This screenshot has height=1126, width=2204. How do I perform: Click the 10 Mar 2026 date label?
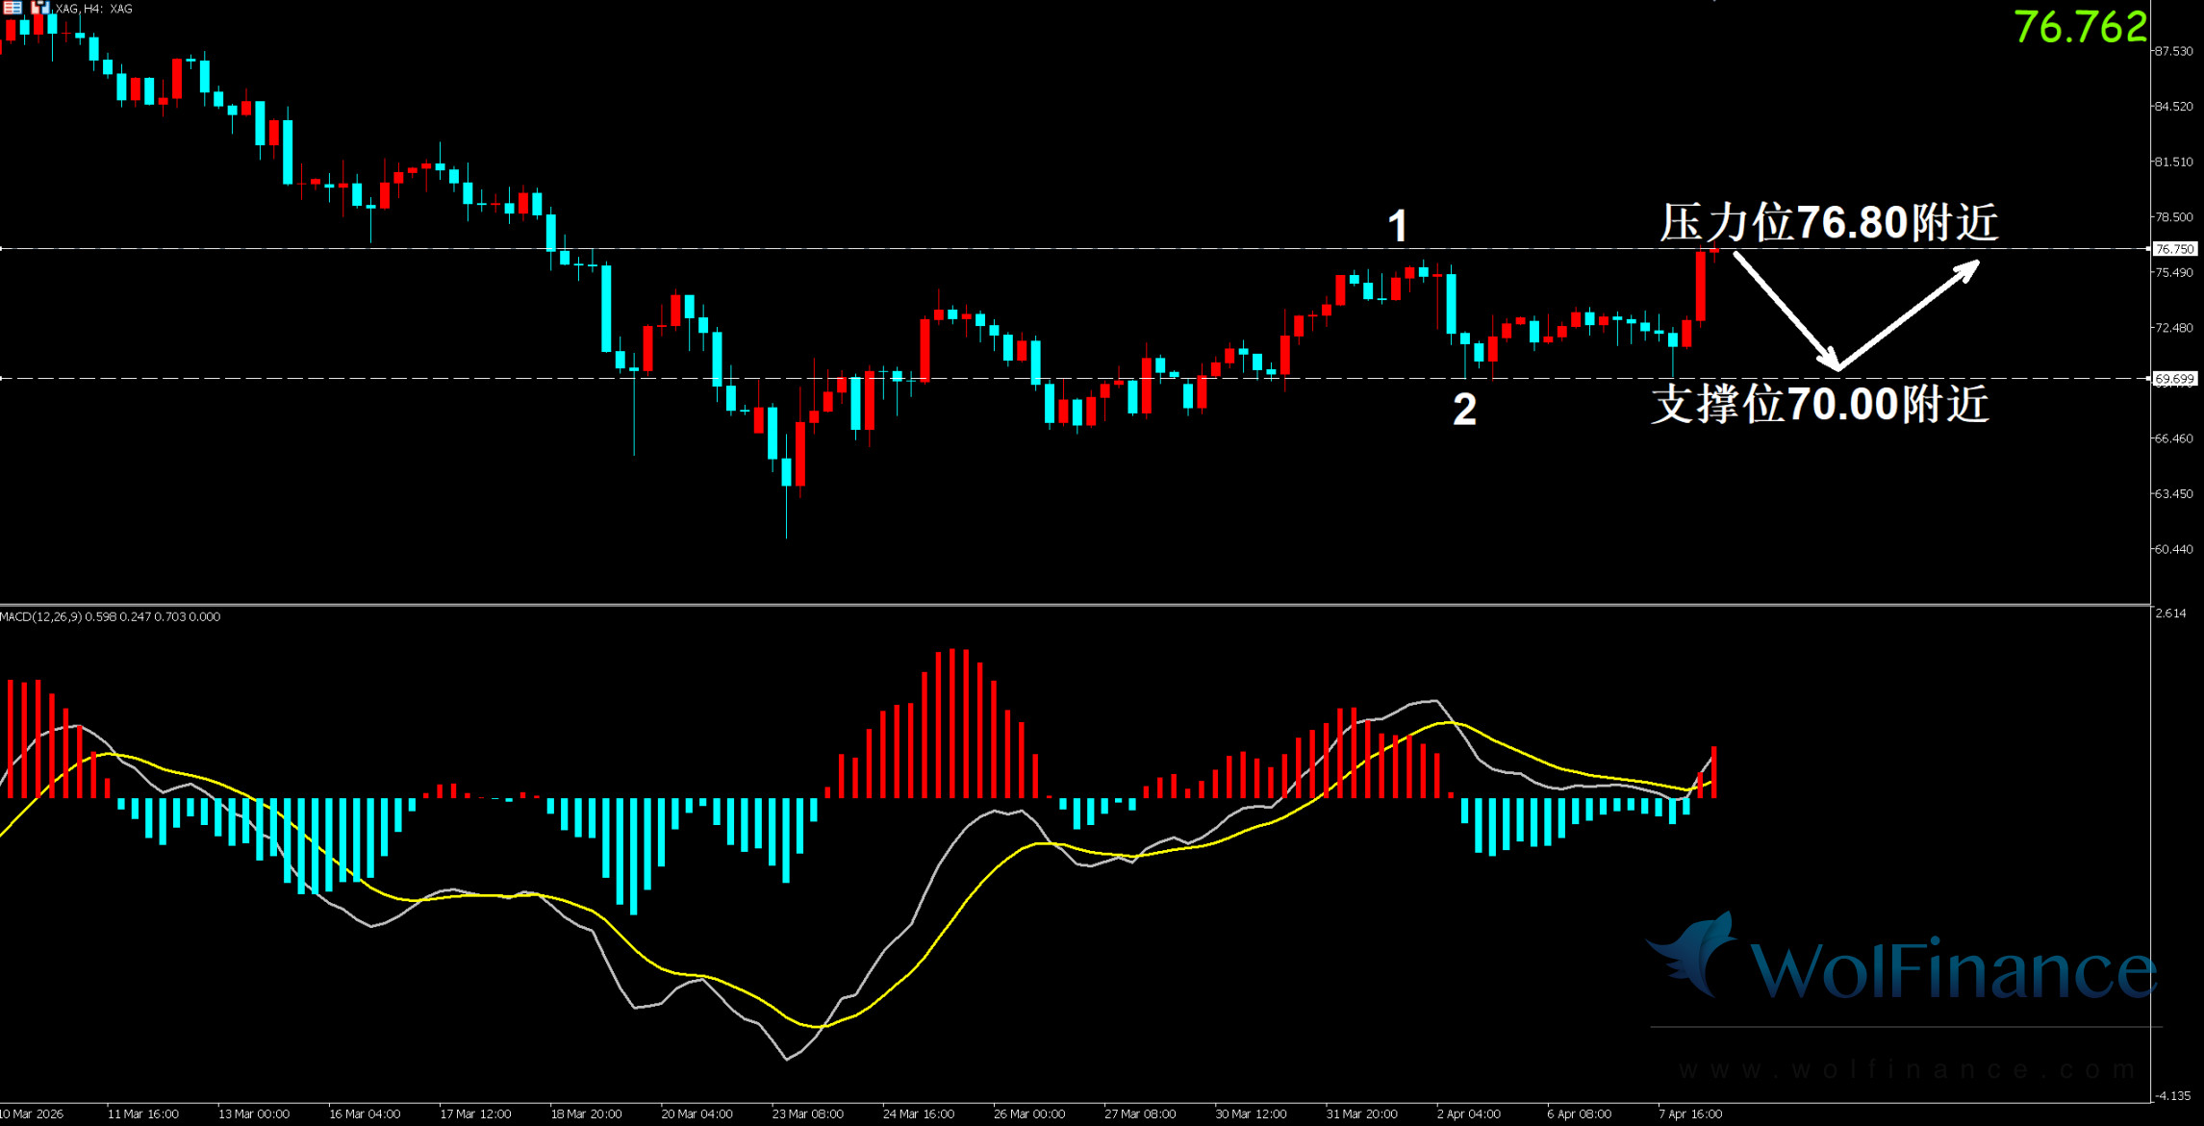click(32, 1113)
